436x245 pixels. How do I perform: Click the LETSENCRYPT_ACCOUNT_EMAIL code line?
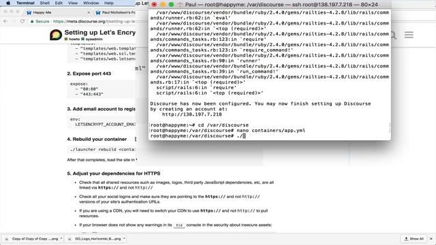(x=106, y=124)
